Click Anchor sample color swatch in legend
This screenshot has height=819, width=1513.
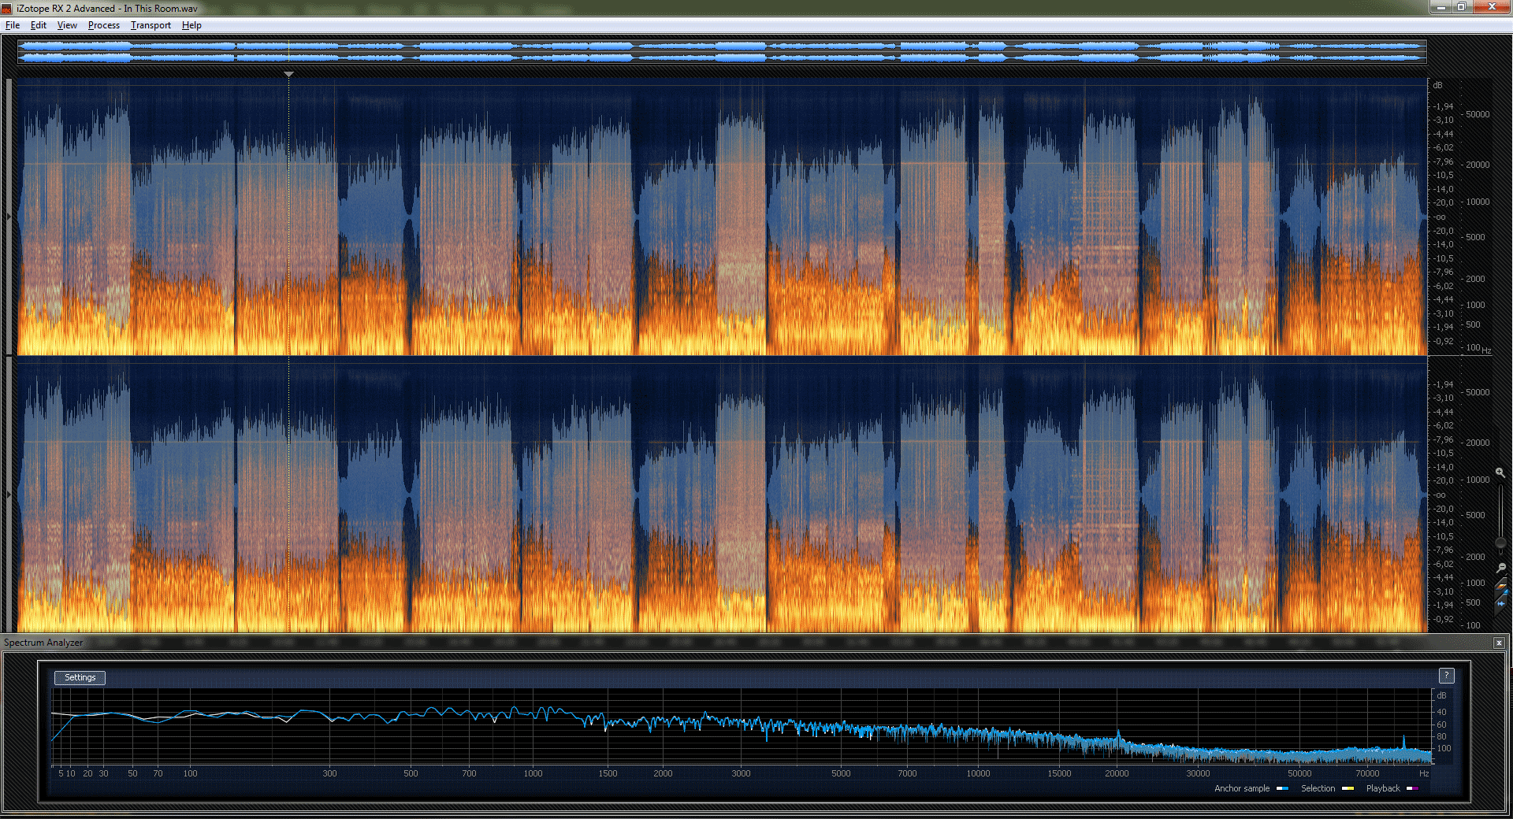pyautogui.click(x=1282, y=788)
